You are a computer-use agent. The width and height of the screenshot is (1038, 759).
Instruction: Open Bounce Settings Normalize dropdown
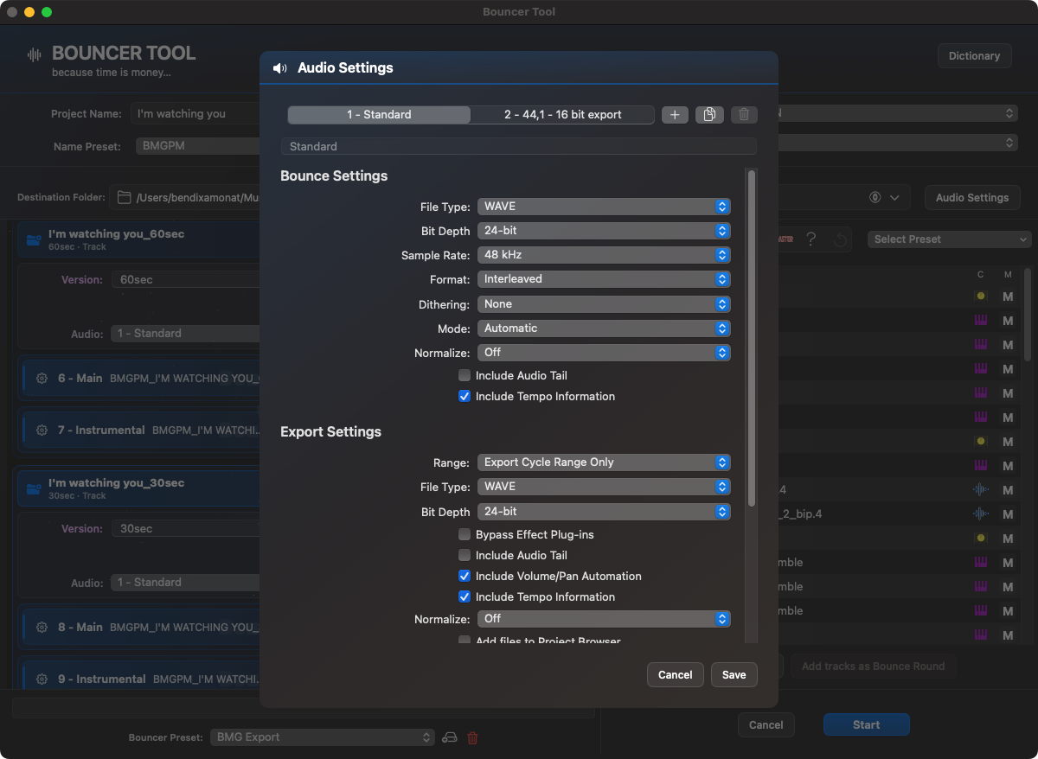[x=604, y=353]
